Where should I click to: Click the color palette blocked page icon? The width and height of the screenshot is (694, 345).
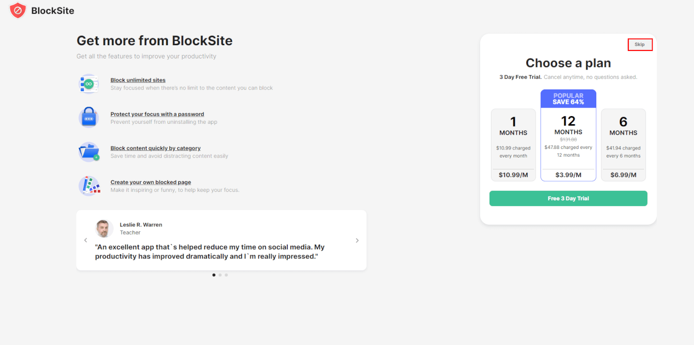tap(89, 186)
